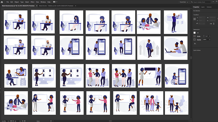This screenshot has width=218, height=122.
Task: Select artboard with father, daughter and small dog
Action: [176, 103]
